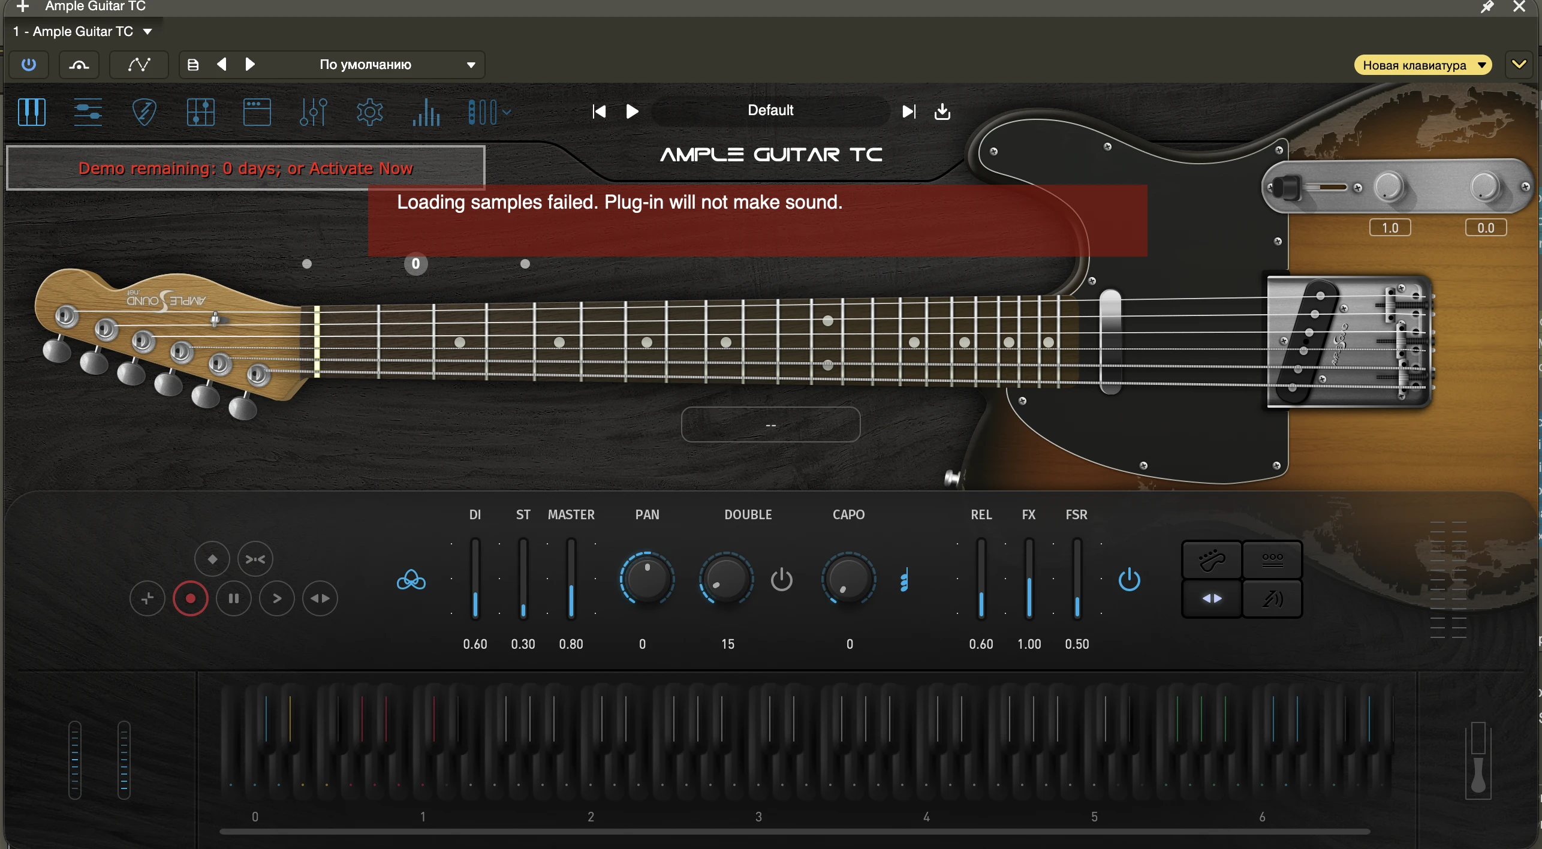1542x849 pixels.
Task: Start recording with the red record button
Action: [191, 598]
